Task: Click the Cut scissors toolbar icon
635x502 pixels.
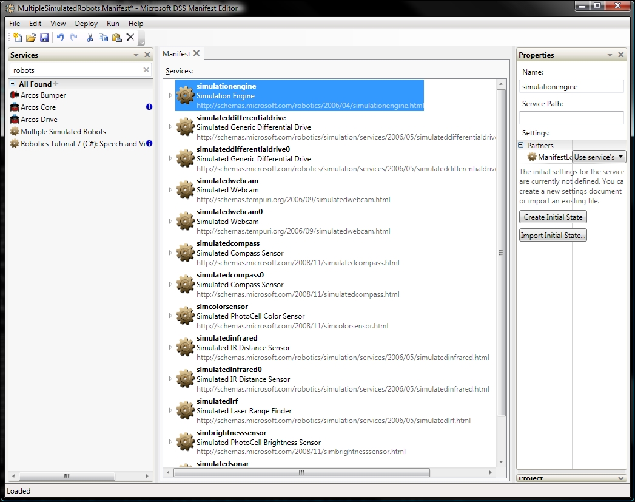Action: [x=90, y=38]
